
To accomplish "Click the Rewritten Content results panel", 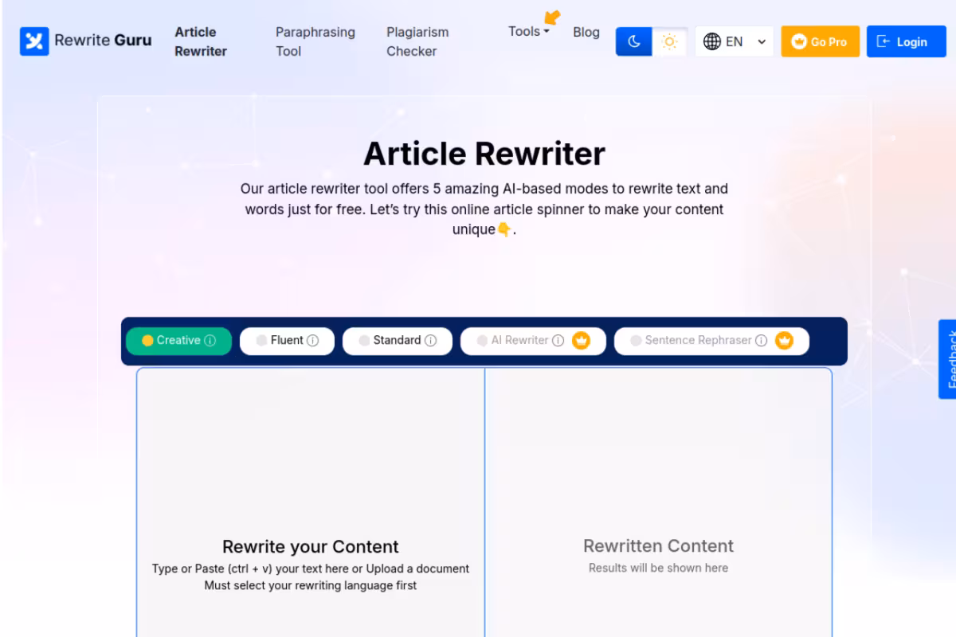I will pos(659,502).
